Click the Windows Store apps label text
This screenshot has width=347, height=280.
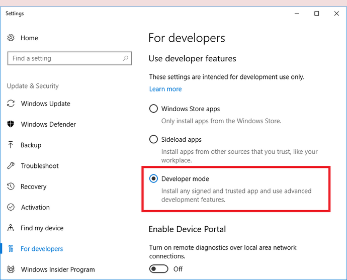point(191,109)
